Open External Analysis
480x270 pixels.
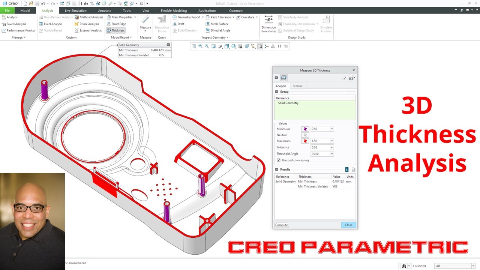click(88, 30)
